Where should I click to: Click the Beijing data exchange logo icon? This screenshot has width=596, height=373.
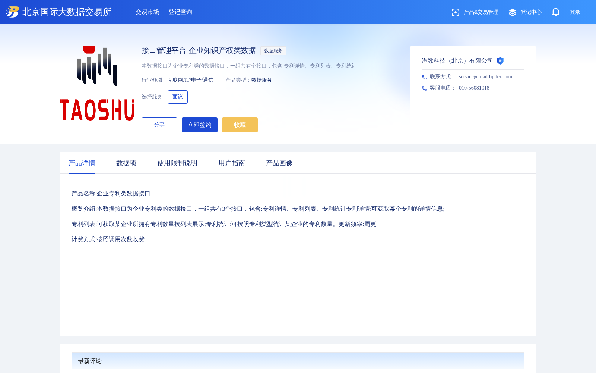13,12
